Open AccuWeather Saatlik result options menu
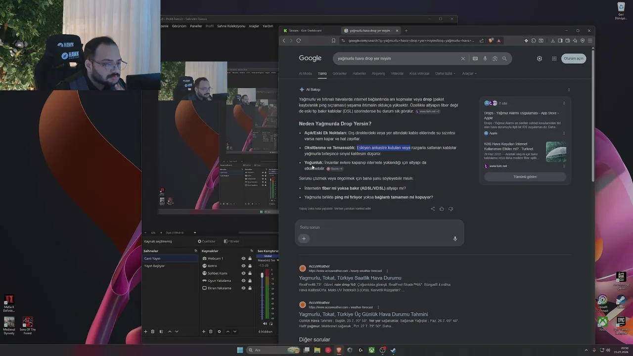 (387, 271)
